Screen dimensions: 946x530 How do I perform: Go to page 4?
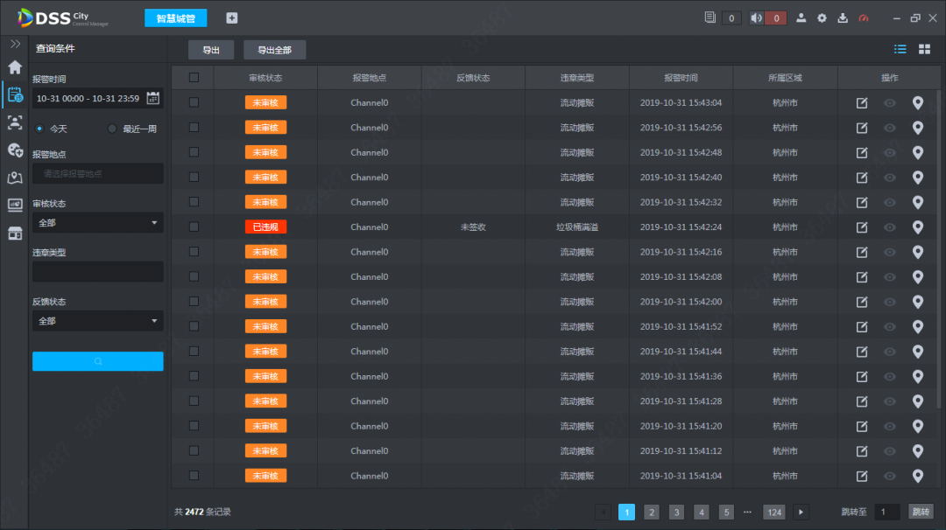pyautogui.click(x=701, y=512)
